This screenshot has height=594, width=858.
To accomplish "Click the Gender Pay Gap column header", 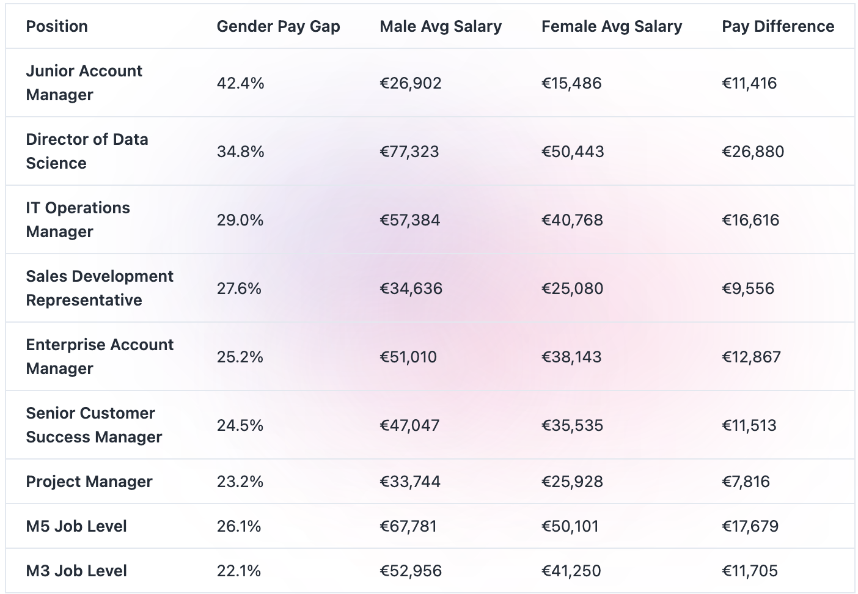I will coord(278,26).
